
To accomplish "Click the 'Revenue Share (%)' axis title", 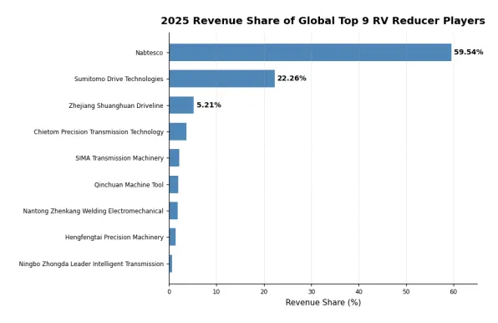I will pos(323,302).
